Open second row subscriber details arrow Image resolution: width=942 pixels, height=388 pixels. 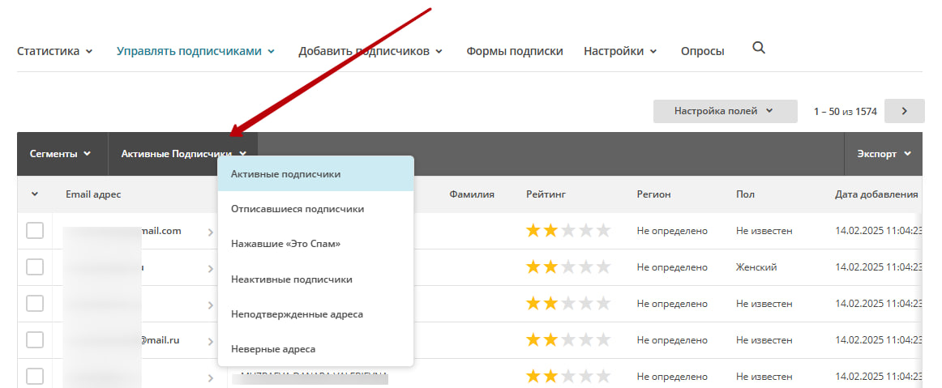click(211, 268)
